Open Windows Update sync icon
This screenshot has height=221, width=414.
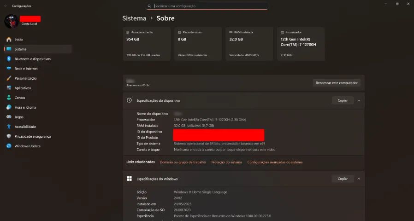(x=9, y=146)
